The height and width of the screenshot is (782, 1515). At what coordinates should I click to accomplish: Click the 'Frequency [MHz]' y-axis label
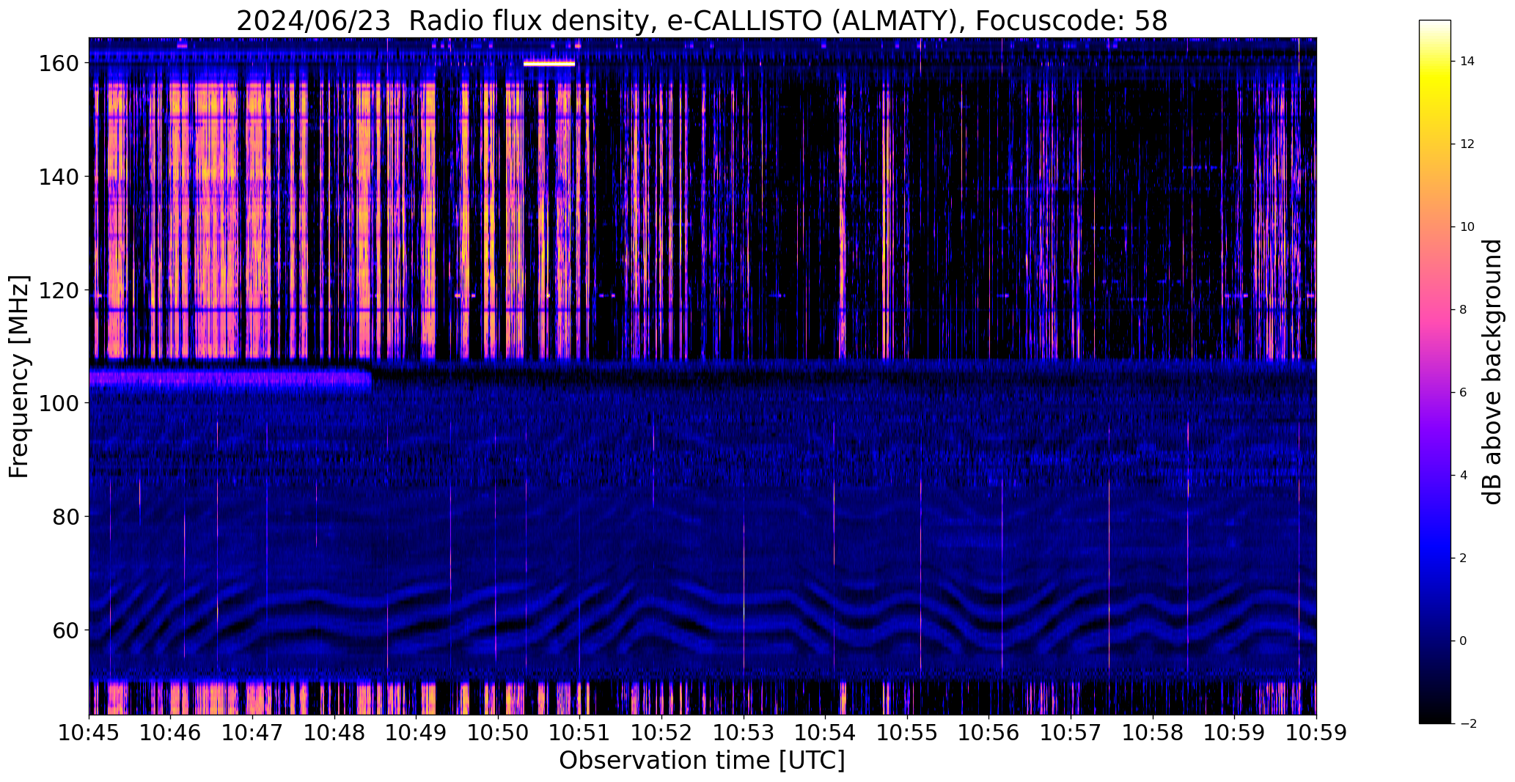coord(19,377)
